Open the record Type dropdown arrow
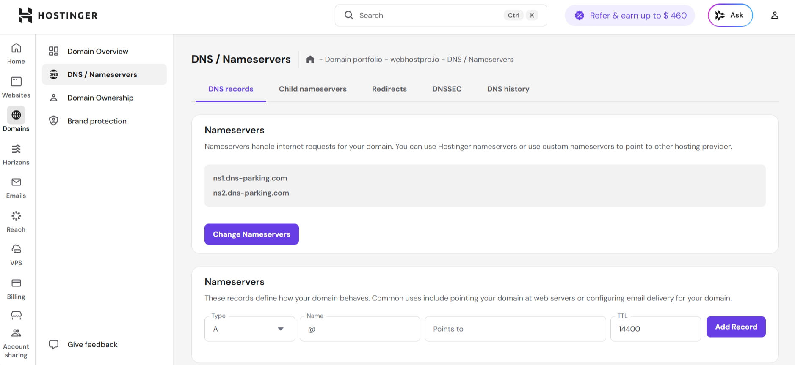Image resolution: width=795 pixels, height=365 pixels. (281, 329)
